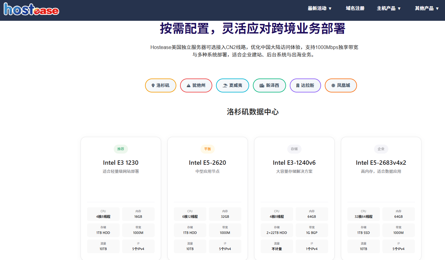
Task: Select the Intel E3 1230 server title
Action: coord(121,163)
